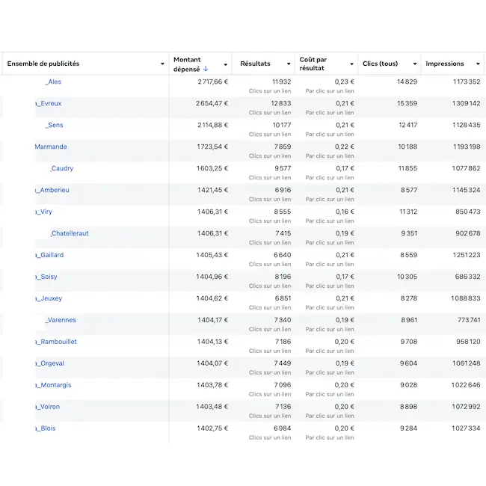Open the _Chatelleraut ad set link

point(70,234)
